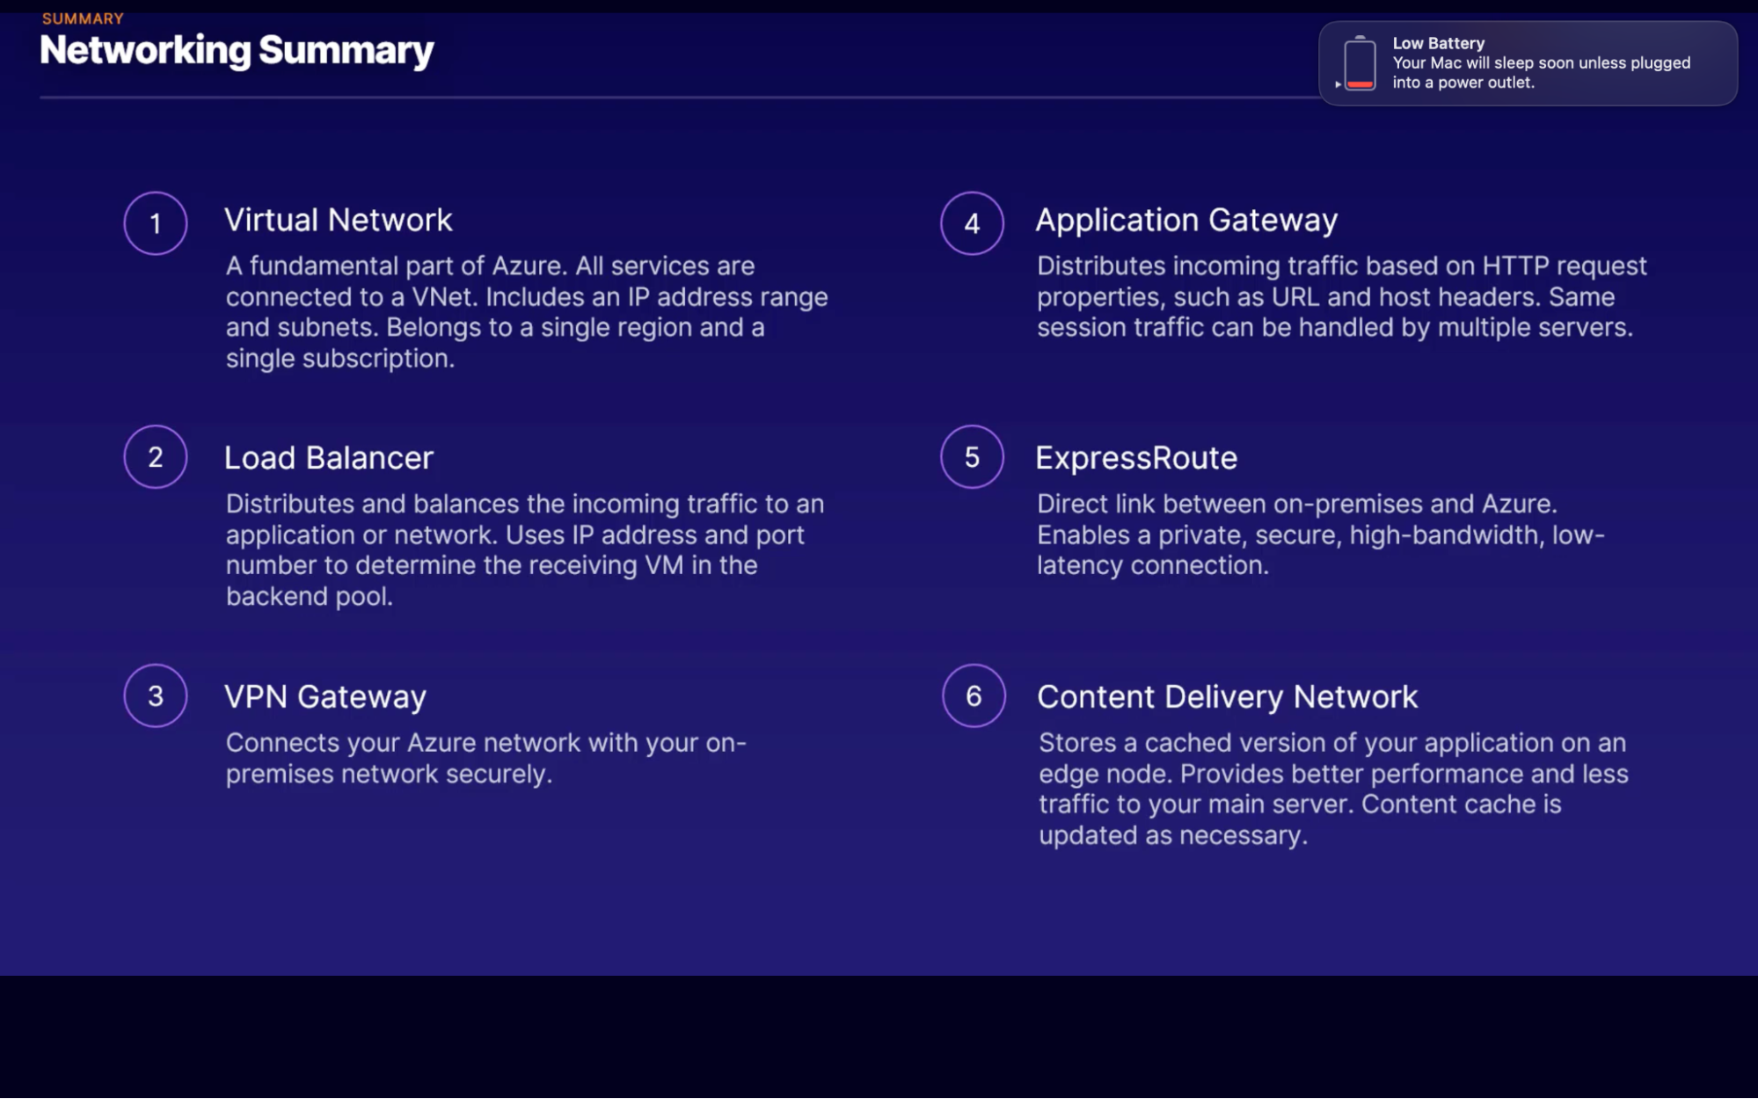Select the Application Gateway heading
1758x1099 pixels.
(1186, 221)
